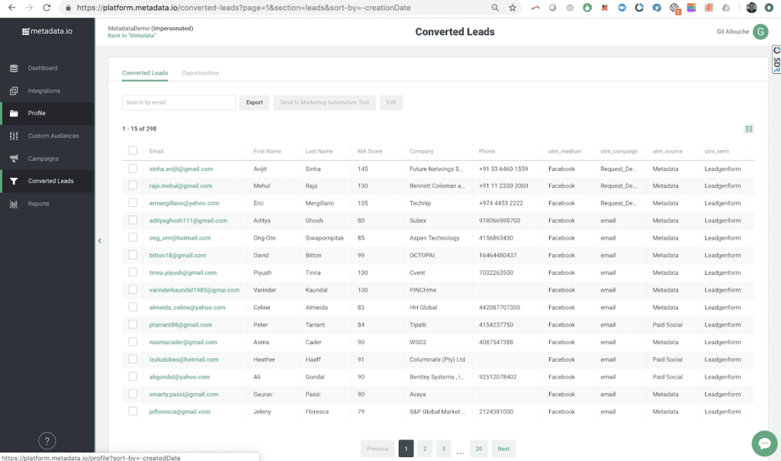
Task: Open Custom Audiences from the sidebar
Action: pyautogui.click(x=53, y=136)
